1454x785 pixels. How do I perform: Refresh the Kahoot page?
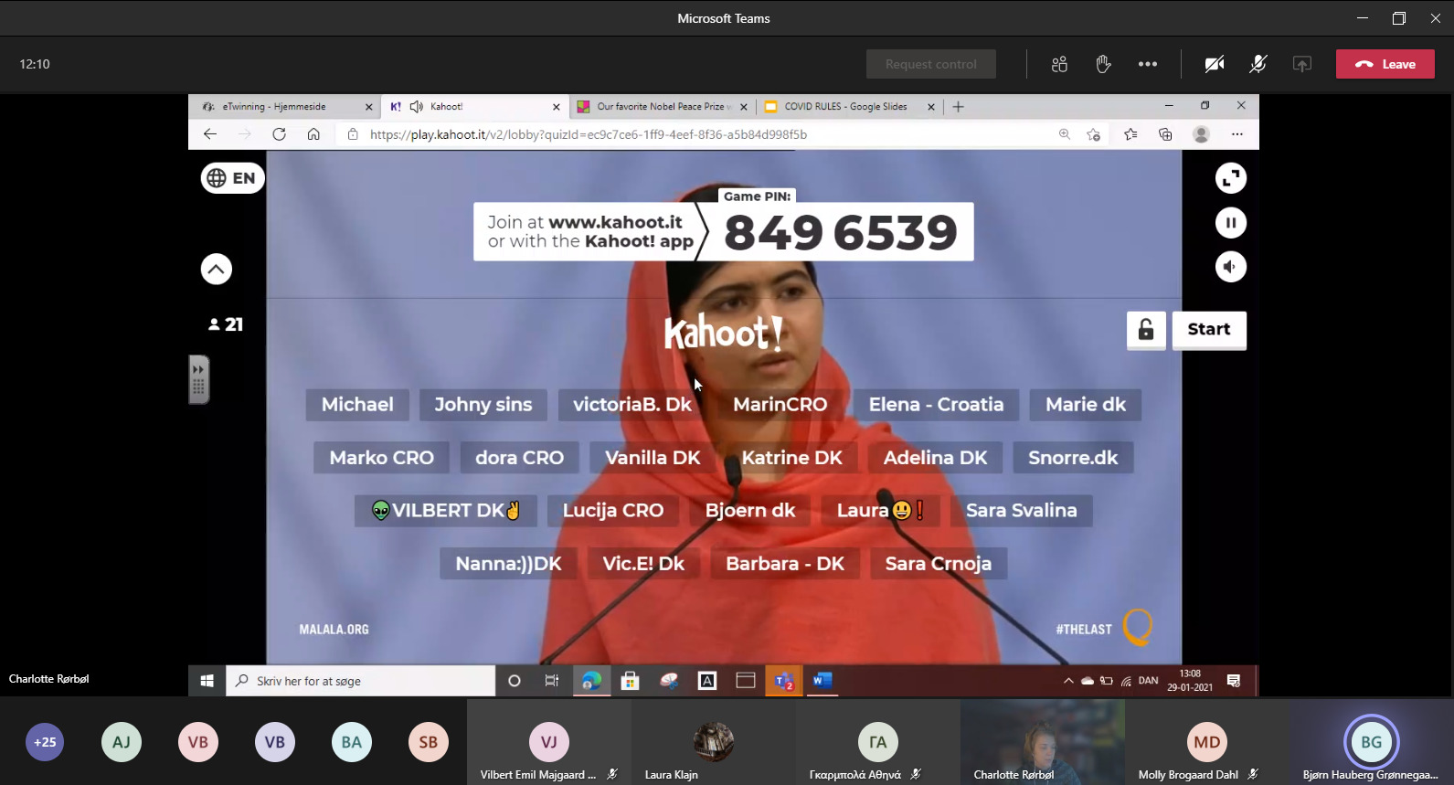coord(279,134)
